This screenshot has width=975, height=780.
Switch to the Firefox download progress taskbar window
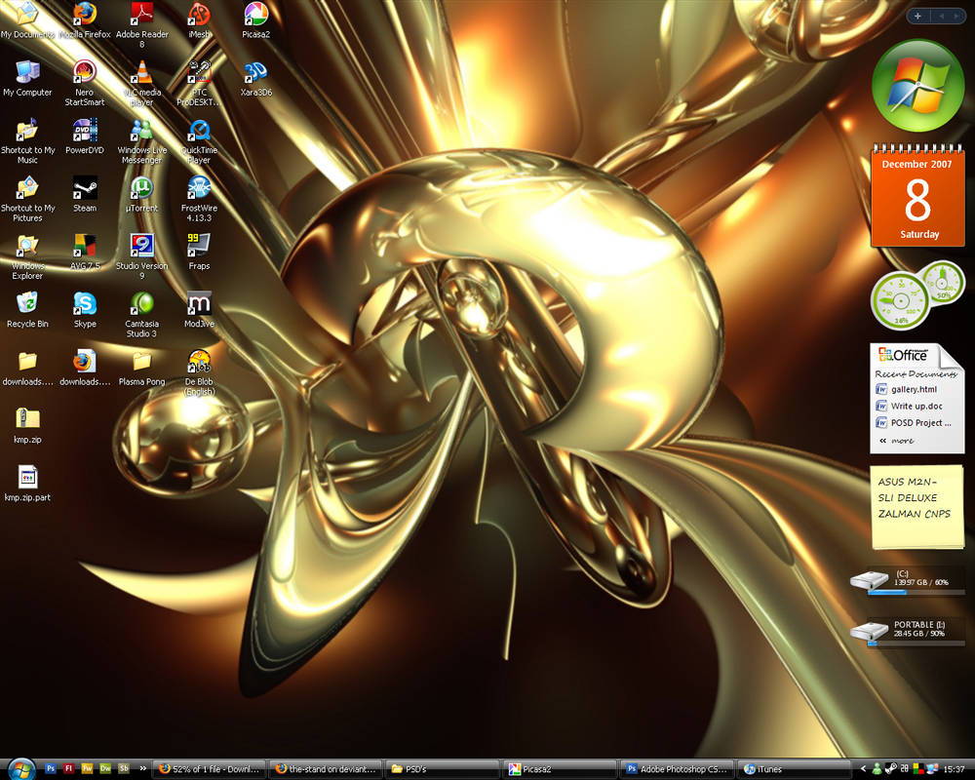pyautogui.click(x=211, y=769)
